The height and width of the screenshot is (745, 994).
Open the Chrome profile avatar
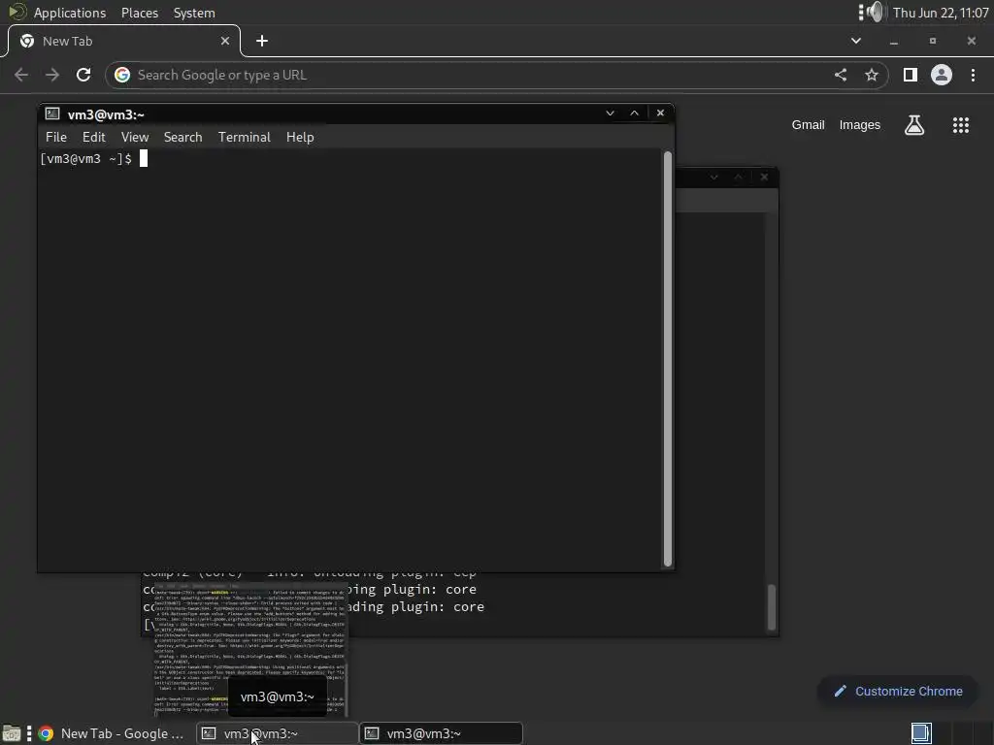tap(942, 75)
